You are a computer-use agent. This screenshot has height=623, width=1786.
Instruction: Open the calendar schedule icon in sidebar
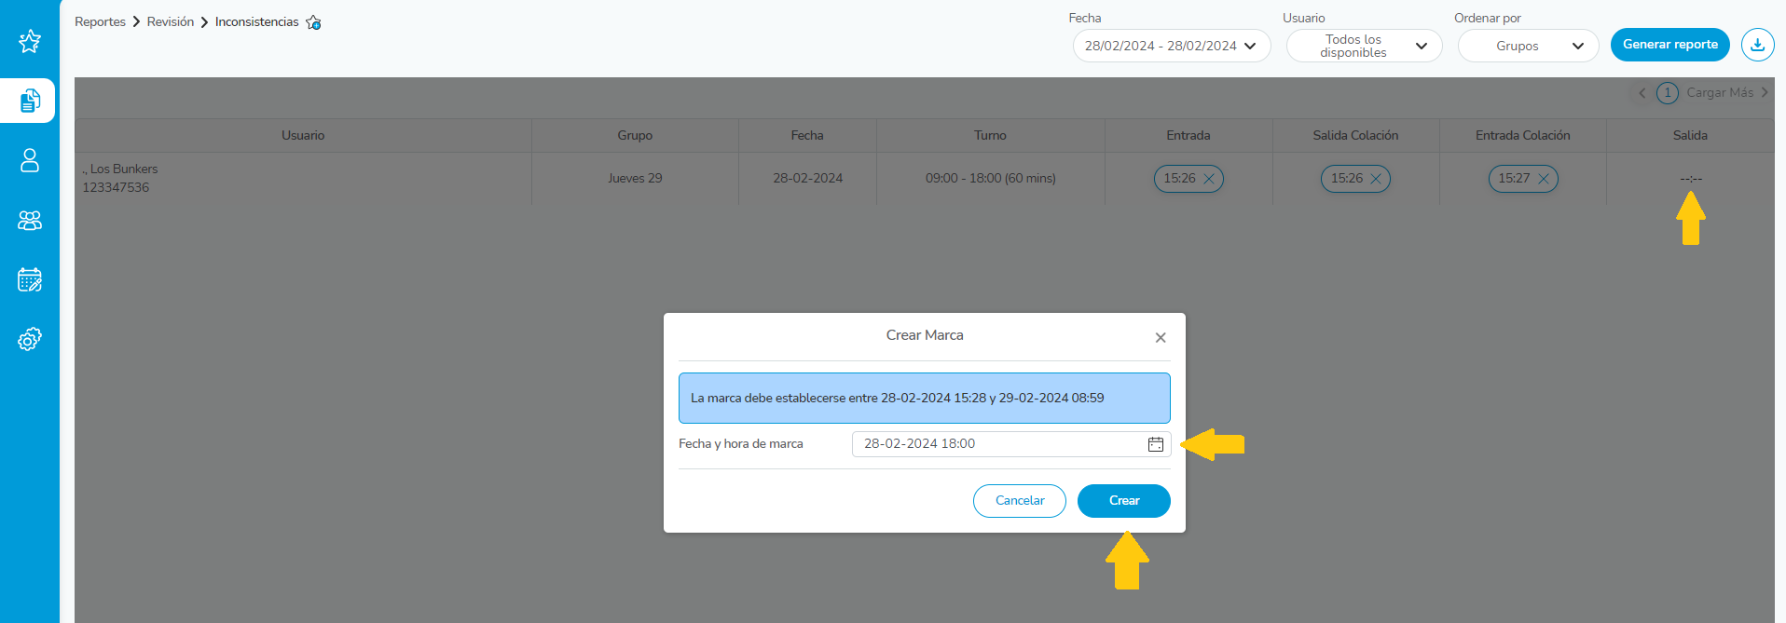[x=30, y=279]
